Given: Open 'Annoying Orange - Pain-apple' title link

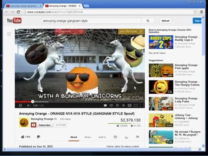Looking at the screenshot, I should pyautogui.click(x=187, y=67).
